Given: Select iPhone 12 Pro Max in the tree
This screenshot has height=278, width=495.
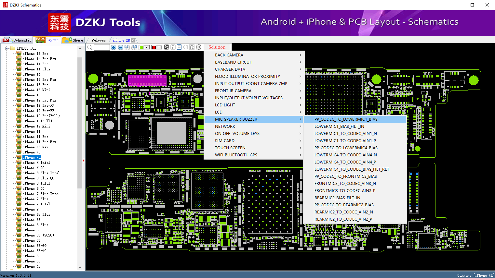Looking at the screenshot, I should pos(40,100).
